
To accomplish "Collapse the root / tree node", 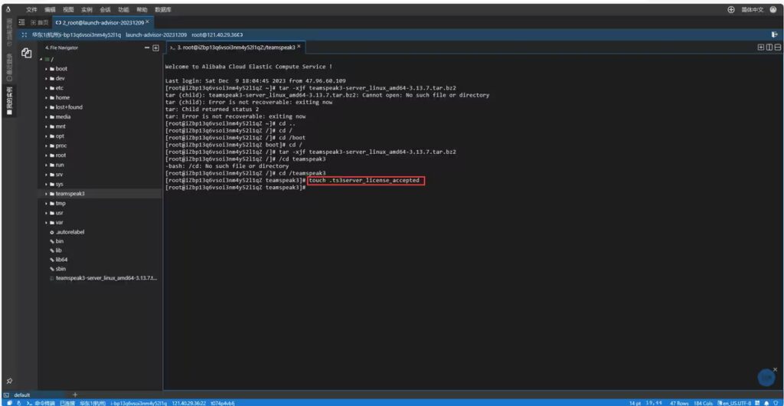I will tap(41, 59).
